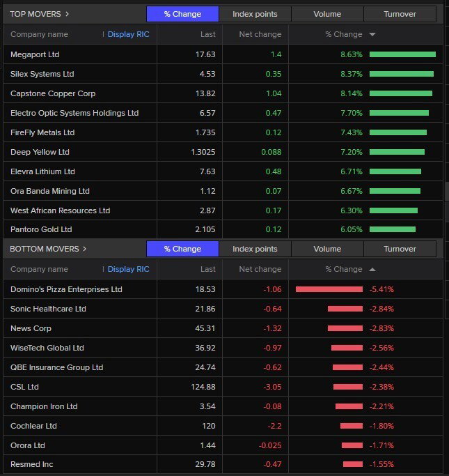This screenshot has width=449, height=476.
Task: Click net change 0.35 for Silex Systems
Action: (274, 74)
